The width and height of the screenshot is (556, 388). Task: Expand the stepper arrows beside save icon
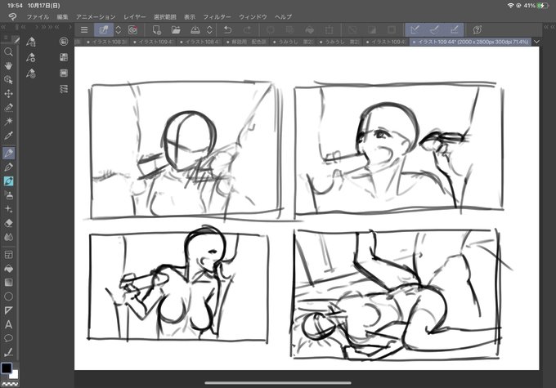pyautogui.click(x=209, y=29)
